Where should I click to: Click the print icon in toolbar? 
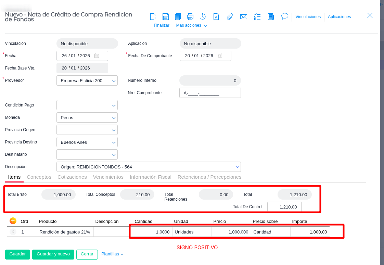(190, 16)
